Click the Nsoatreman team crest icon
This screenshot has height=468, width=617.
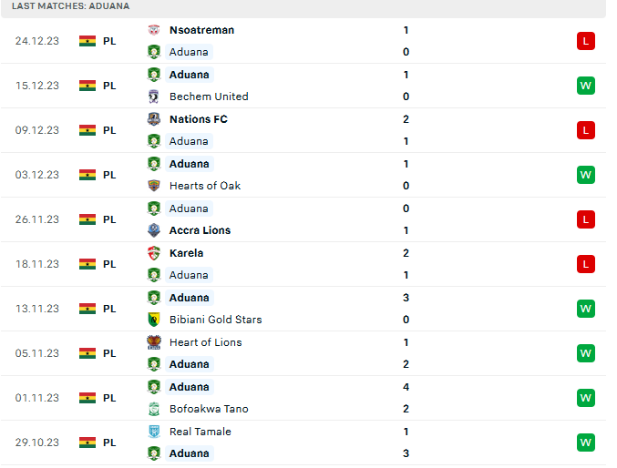(154, 30)
